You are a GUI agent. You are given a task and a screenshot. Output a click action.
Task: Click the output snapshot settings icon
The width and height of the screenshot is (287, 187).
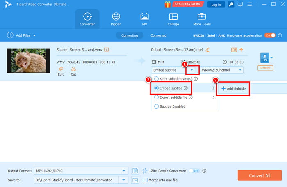[x=135, y=171]
